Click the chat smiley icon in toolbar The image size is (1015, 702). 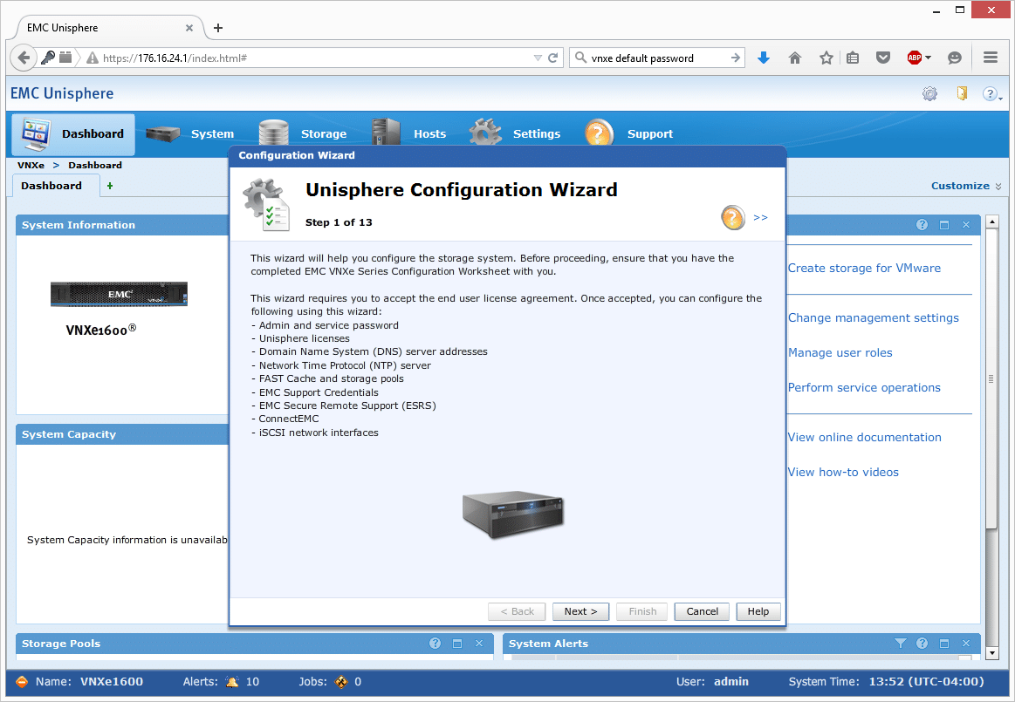tap(954, 58)
